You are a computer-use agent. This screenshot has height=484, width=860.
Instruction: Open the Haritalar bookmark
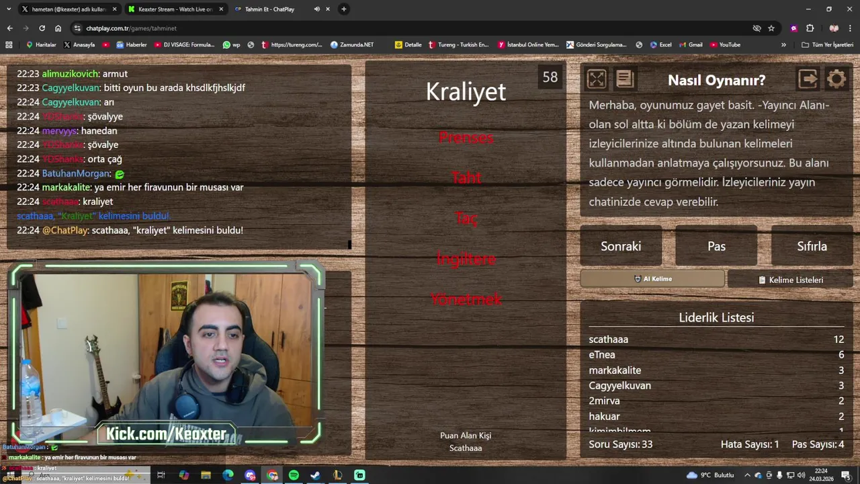pyautogui.click(x=41, y=45)
